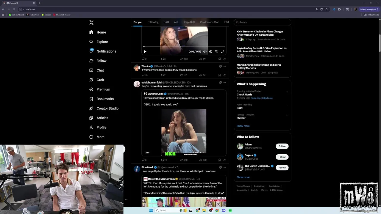Follow Adam in Who to follow
This screenshot has width=381, height=214.
point(282,146)
